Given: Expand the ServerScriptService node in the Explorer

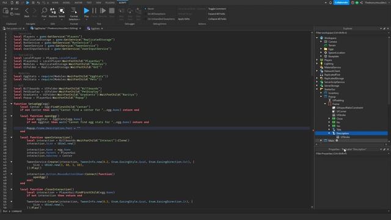Looking at the screenshot, I should [317, 82].
